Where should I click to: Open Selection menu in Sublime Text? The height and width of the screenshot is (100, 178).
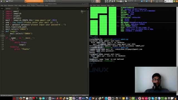click(11, 6)
